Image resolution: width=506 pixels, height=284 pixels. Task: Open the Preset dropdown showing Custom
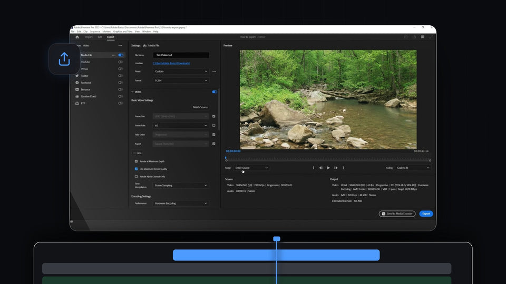point(181,72)
